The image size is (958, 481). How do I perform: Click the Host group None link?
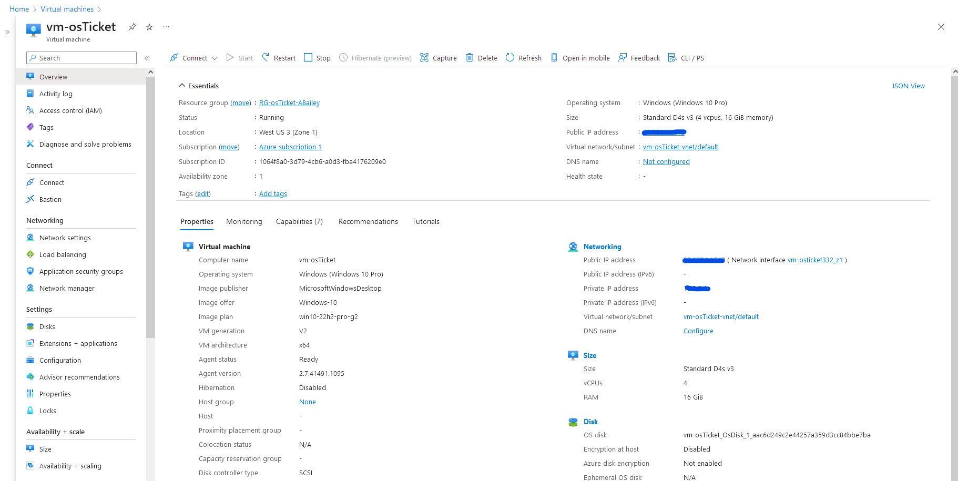click(308, 402)
